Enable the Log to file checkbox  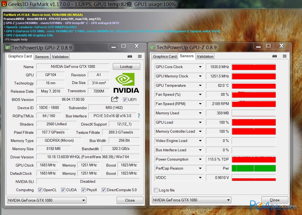point(156,190)
